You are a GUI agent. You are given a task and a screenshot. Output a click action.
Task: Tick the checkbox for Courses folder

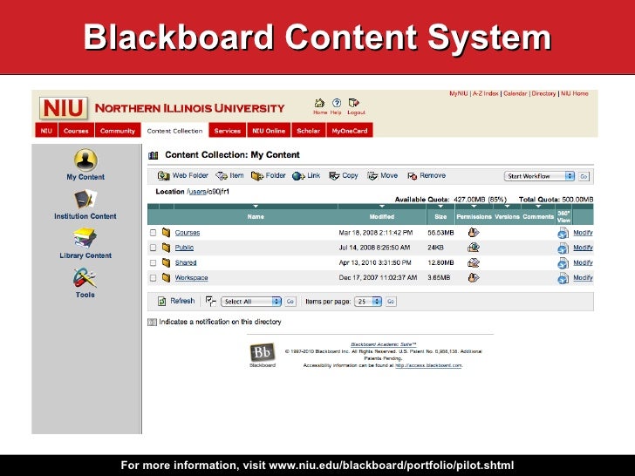tap(154, 233)
